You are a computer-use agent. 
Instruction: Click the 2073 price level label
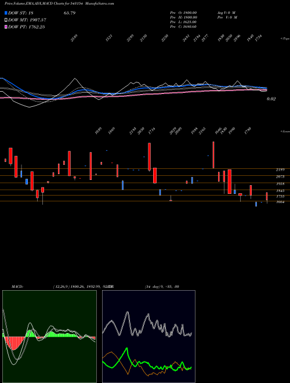pyautogui.click(x=280, y=176)
